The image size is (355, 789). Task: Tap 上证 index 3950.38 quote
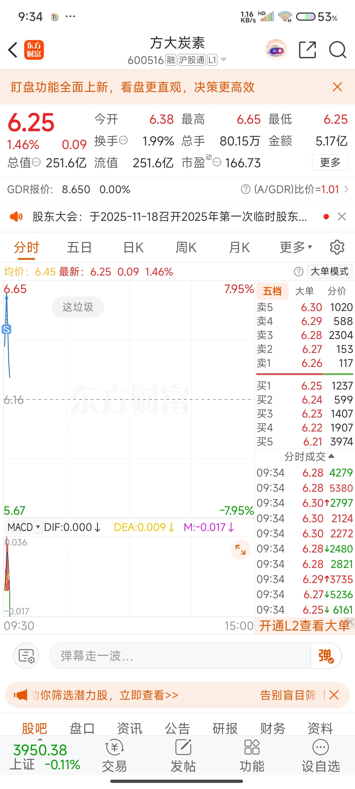pyautogui.click(x=45, y=757)
